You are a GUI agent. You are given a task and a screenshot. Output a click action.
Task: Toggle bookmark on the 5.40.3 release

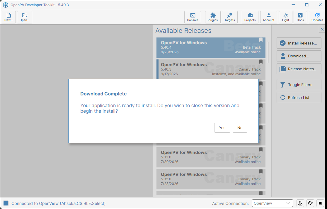click(261, 62)
